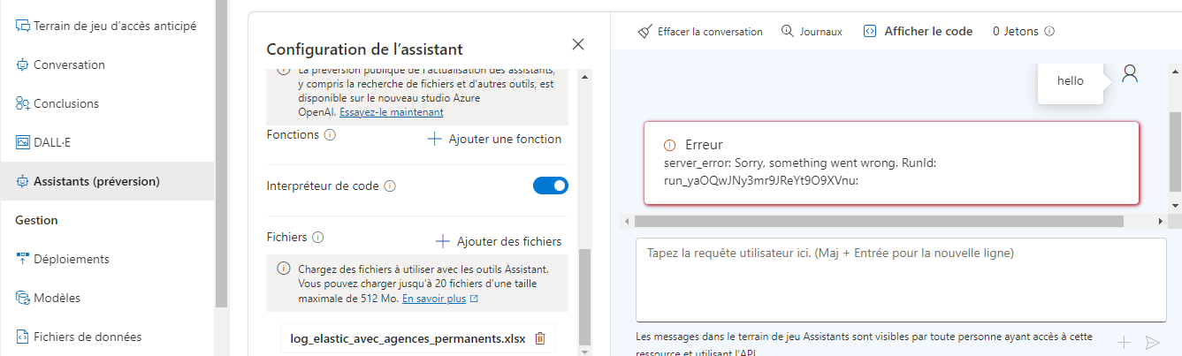Select file log_elastic_avec_agences_permanents.xlsx
The height and width of the screenshot is (356, 1182).
point(408,338)
